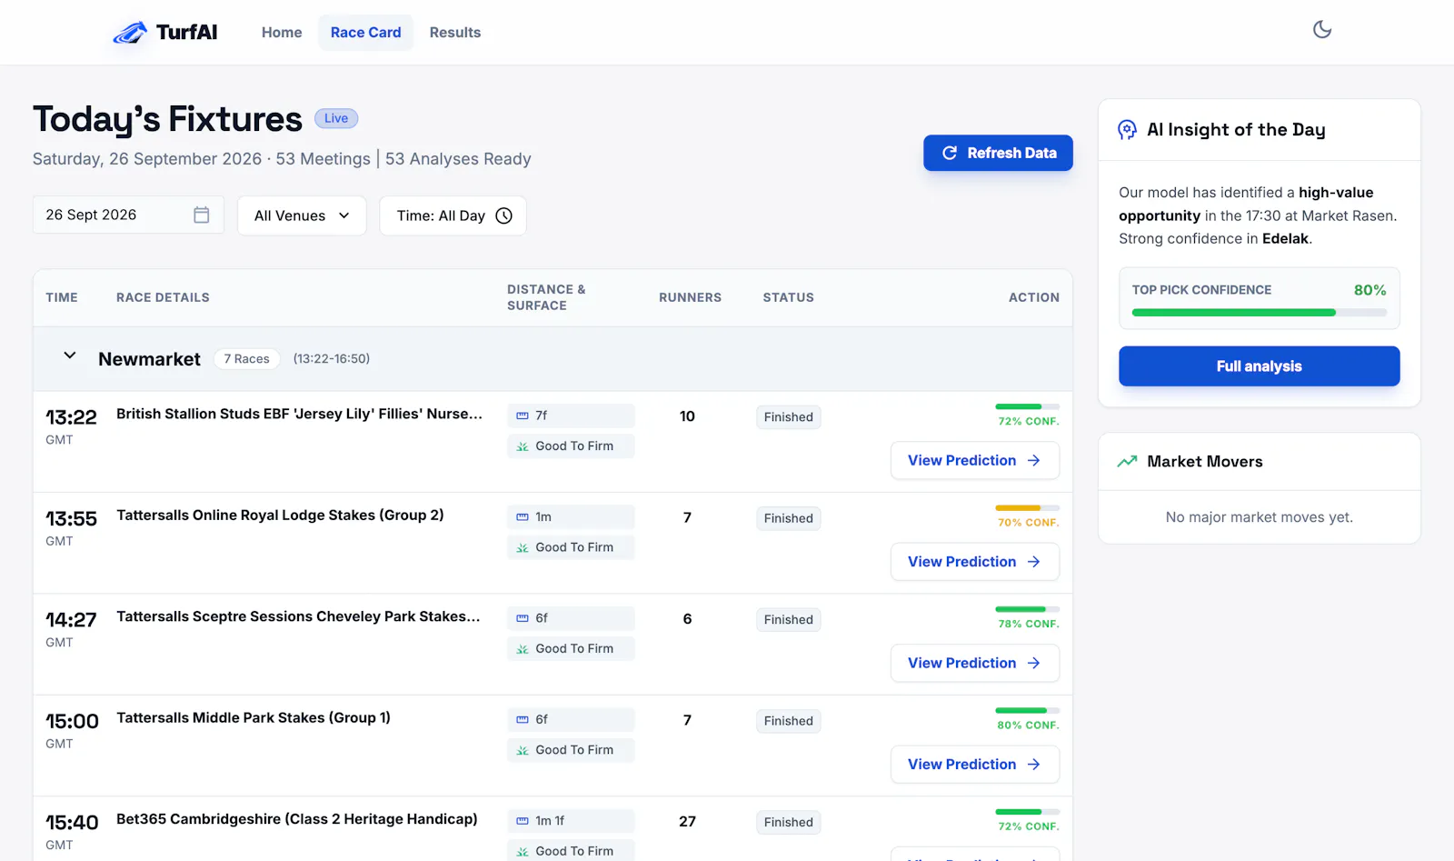
Task: Click the ruler icon beside the 7f distance
Action: point(523,415)
